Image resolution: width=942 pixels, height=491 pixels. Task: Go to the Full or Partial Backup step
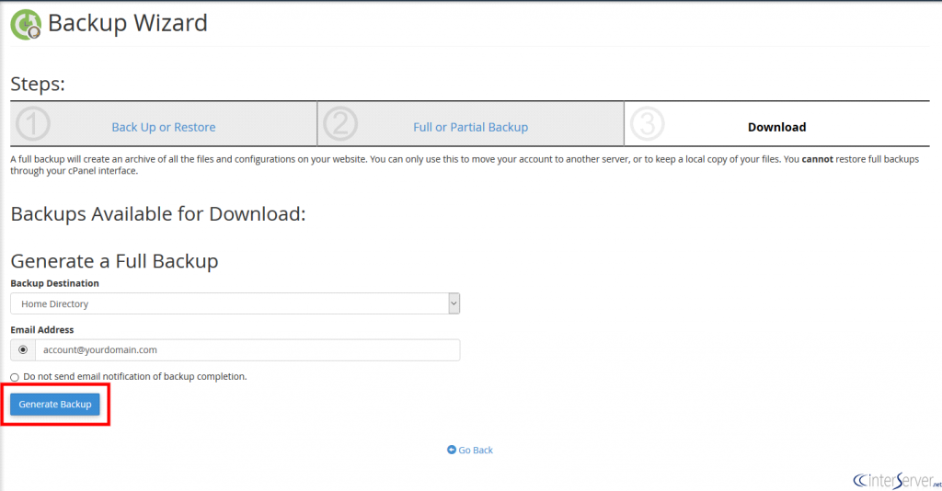point(470,127)
